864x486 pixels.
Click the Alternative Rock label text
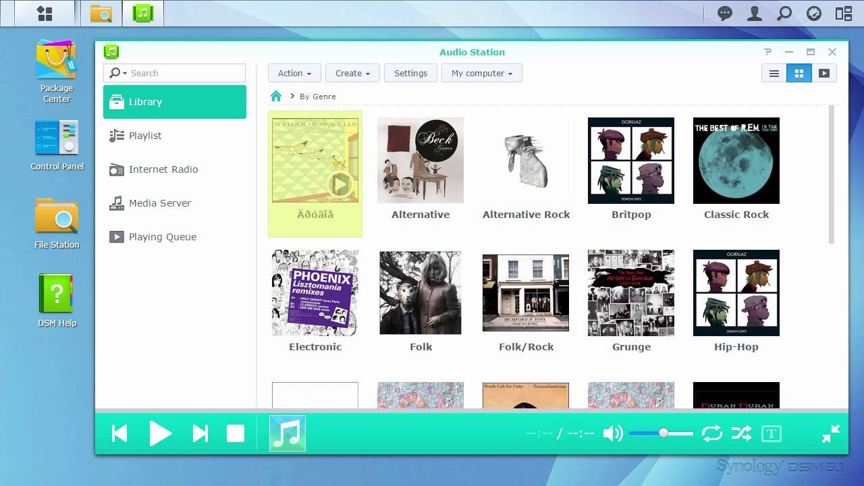point(526,215)
